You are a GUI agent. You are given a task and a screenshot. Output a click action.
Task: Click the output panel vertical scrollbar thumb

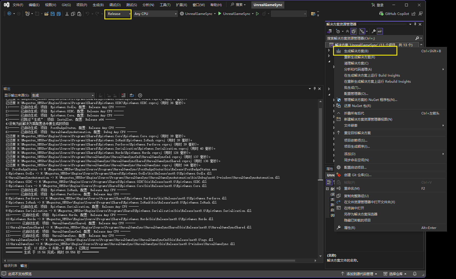320,144
